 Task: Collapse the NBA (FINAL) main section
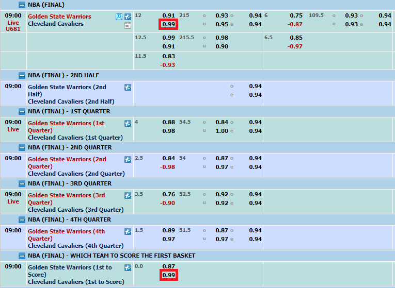[x=22, y=5]
